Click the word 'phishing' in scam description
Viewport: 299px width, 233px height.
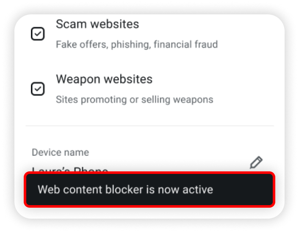(x=131, y=44)
